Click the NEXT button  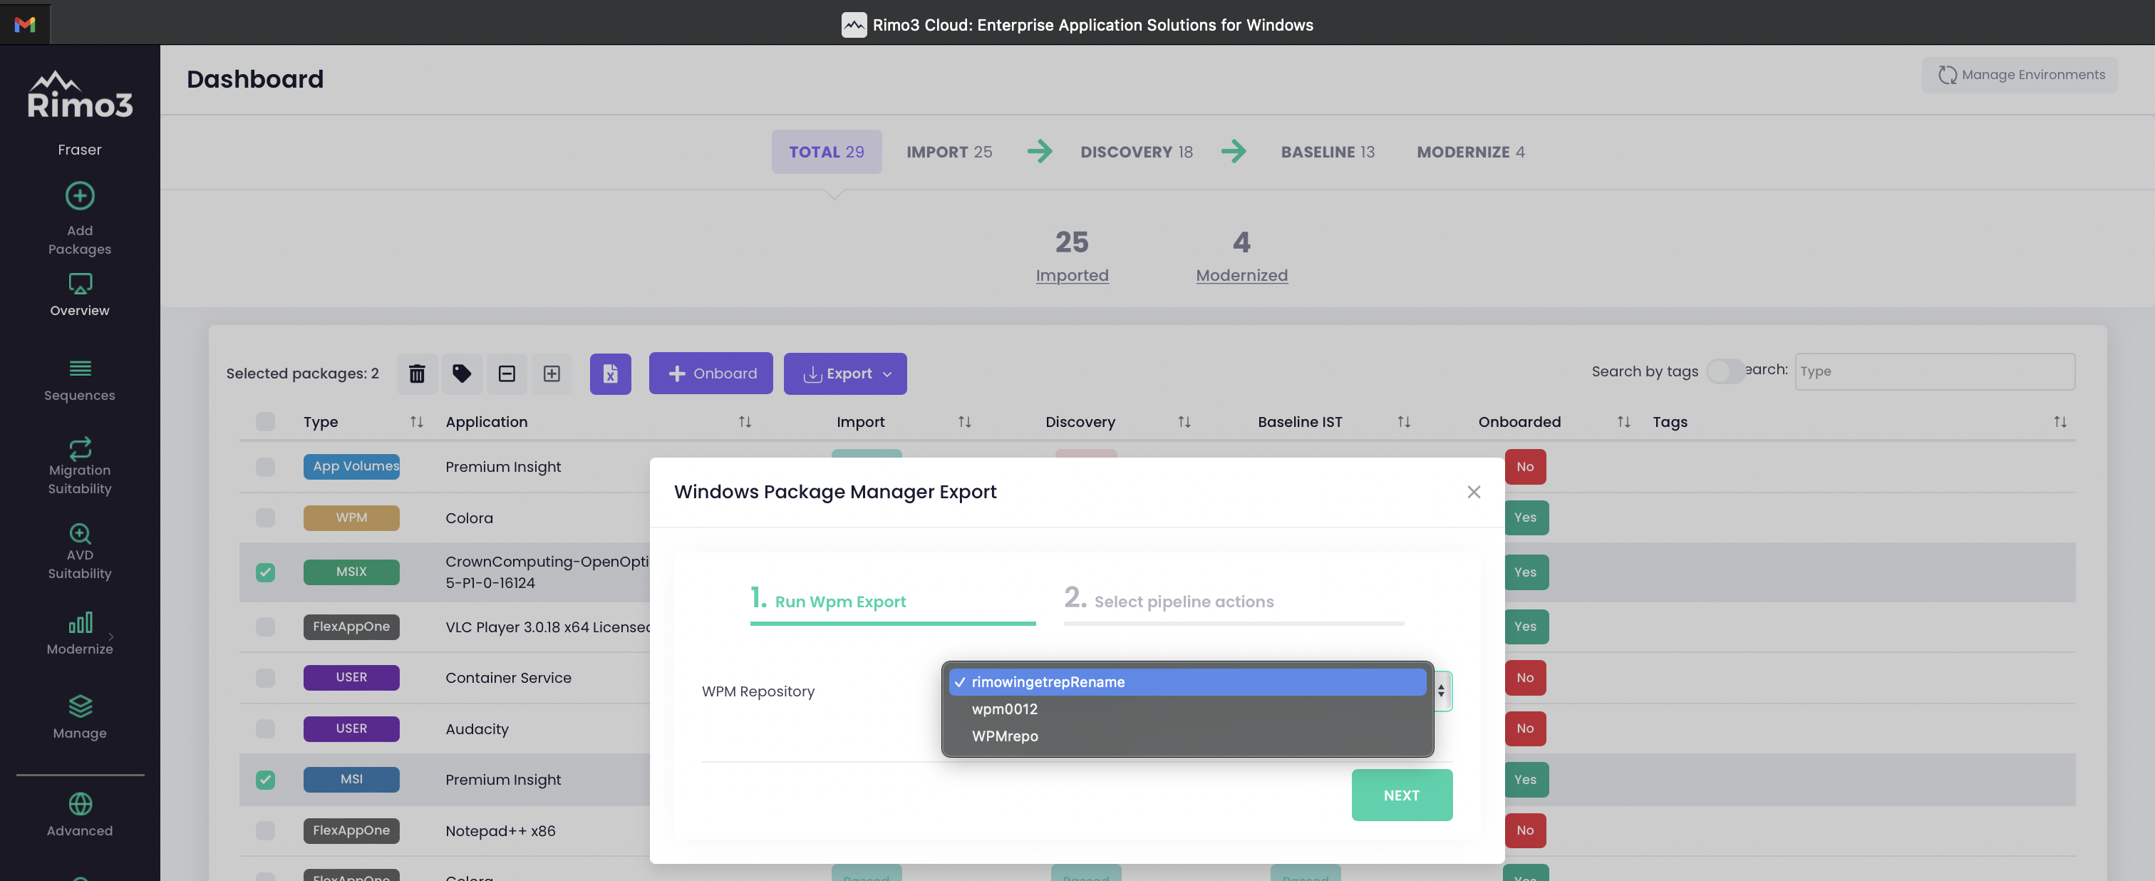(x=1401, y=795)
